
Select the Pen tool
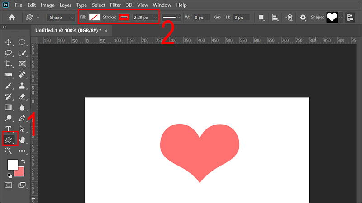pyautogui.click(x=22, y=119)
